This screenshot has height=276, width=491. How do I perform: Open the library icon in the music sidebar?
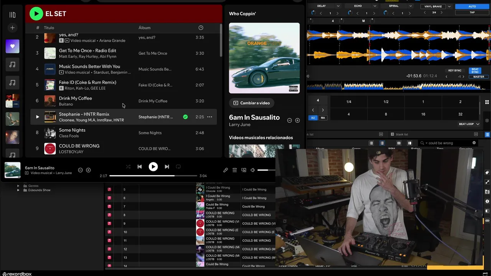point(12,15)
